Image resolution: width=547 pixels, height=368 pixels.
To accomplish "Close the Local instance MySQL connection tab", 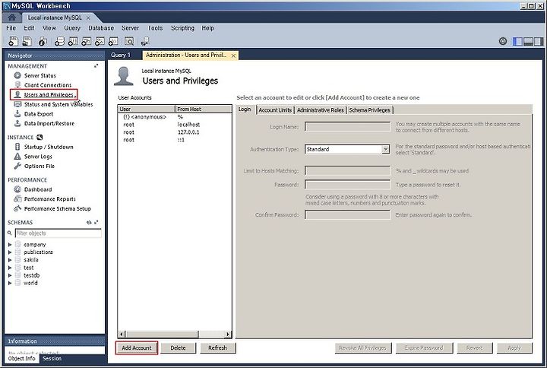I will (88, 17).
